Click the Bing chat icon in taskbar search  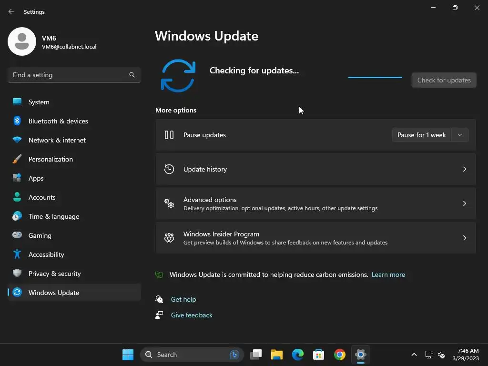pos(234,355)
